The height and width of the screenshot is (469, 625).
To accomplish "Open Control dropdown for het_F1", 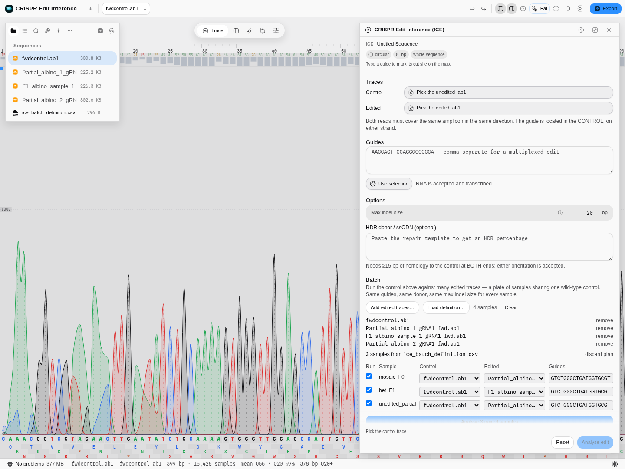I will point(450,392).
